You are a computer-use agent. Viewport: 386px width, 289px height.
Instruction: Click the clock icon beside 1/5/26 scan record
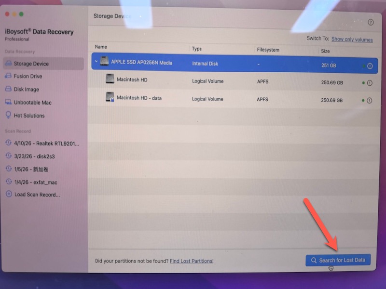9,169
